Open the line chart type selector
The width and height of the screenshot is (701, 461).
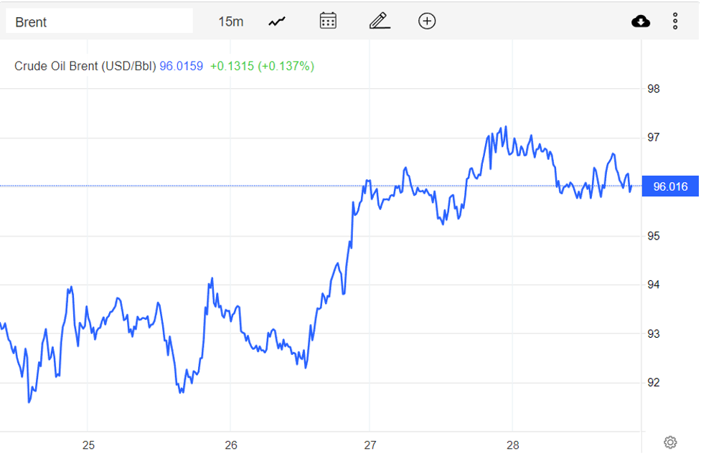277,22
